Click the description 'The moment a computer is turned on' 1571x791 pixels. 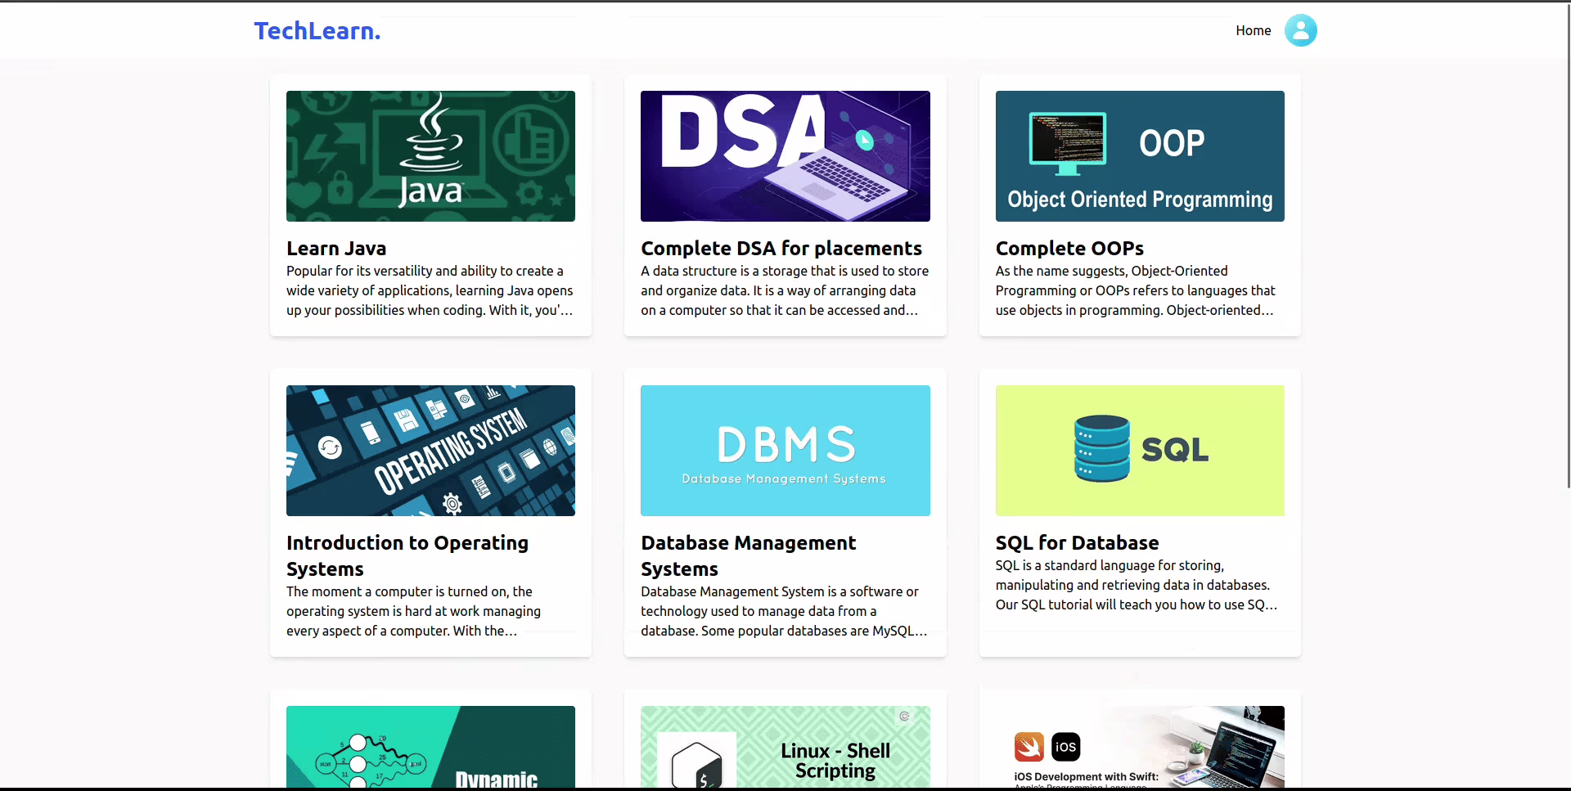point(414,611)
